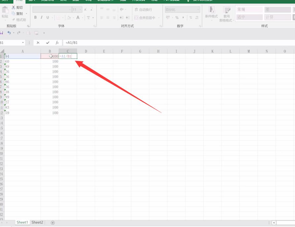Open the Conditional Formatting (条件格式) menu
This screenshot has height=227, width=295.
click(211, 13)
